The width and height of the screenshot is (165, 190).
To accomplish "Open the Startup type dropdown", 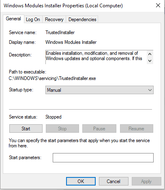I will pyautogui.click(x=99, y=90).
